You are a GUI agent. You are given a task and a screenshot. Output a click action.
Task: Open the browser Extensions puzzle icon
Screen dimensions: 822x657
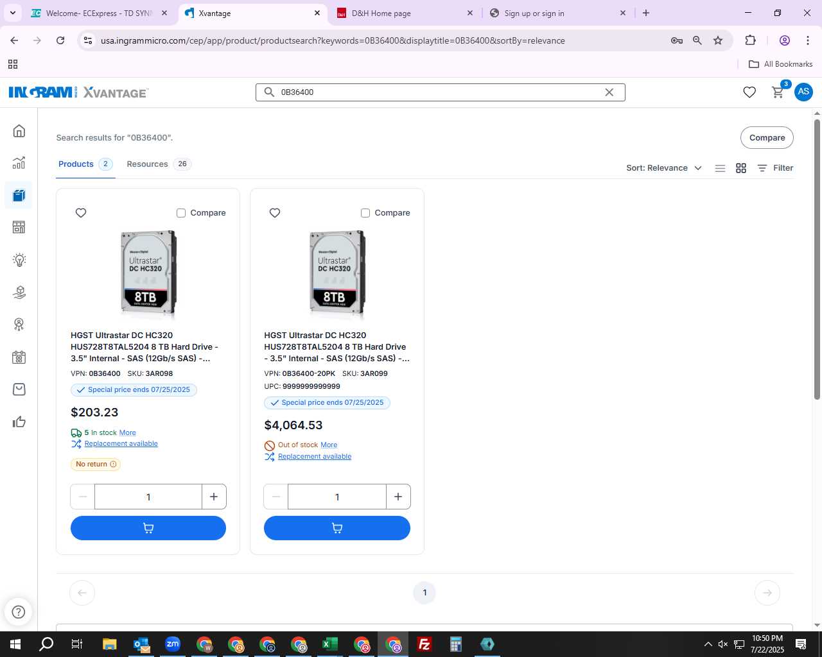750,40
